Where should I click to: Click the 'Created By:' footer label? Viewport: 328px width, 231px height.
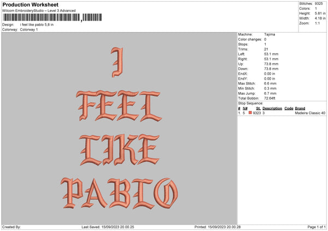point(11,227)
